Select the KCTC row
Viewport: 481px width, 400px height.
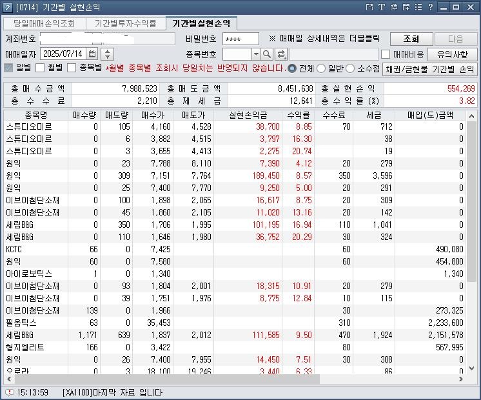[235, 249]
